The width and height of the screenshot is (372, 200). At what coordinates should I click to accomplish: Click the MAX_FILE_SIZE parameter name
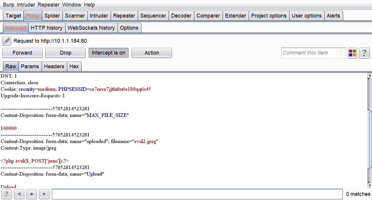[x=106, y=115]
